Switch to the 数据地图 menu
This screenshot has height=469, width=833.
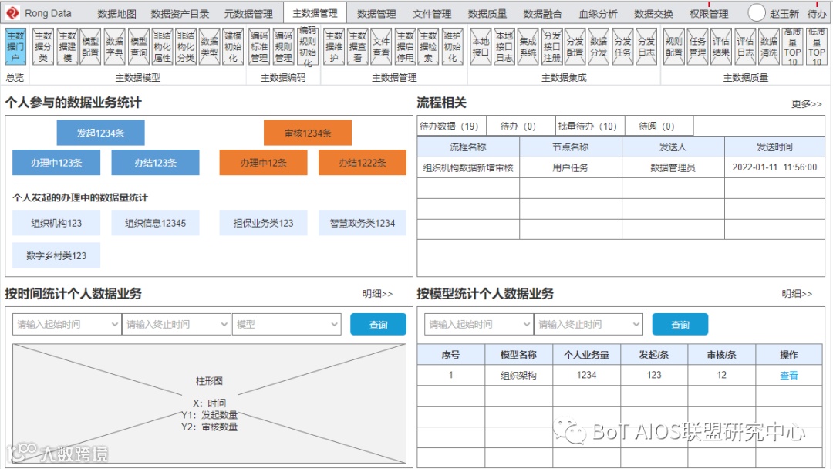[x=117, y=14]
